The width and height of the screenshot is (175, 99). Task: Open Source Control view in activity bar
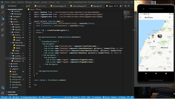(x=3, y=18)
